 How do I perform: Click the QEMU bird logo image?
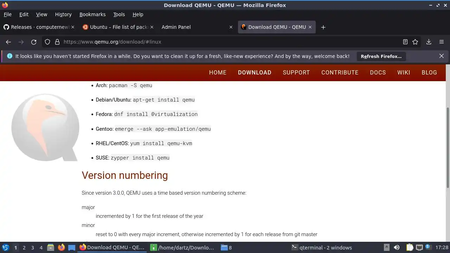point(45,127)
